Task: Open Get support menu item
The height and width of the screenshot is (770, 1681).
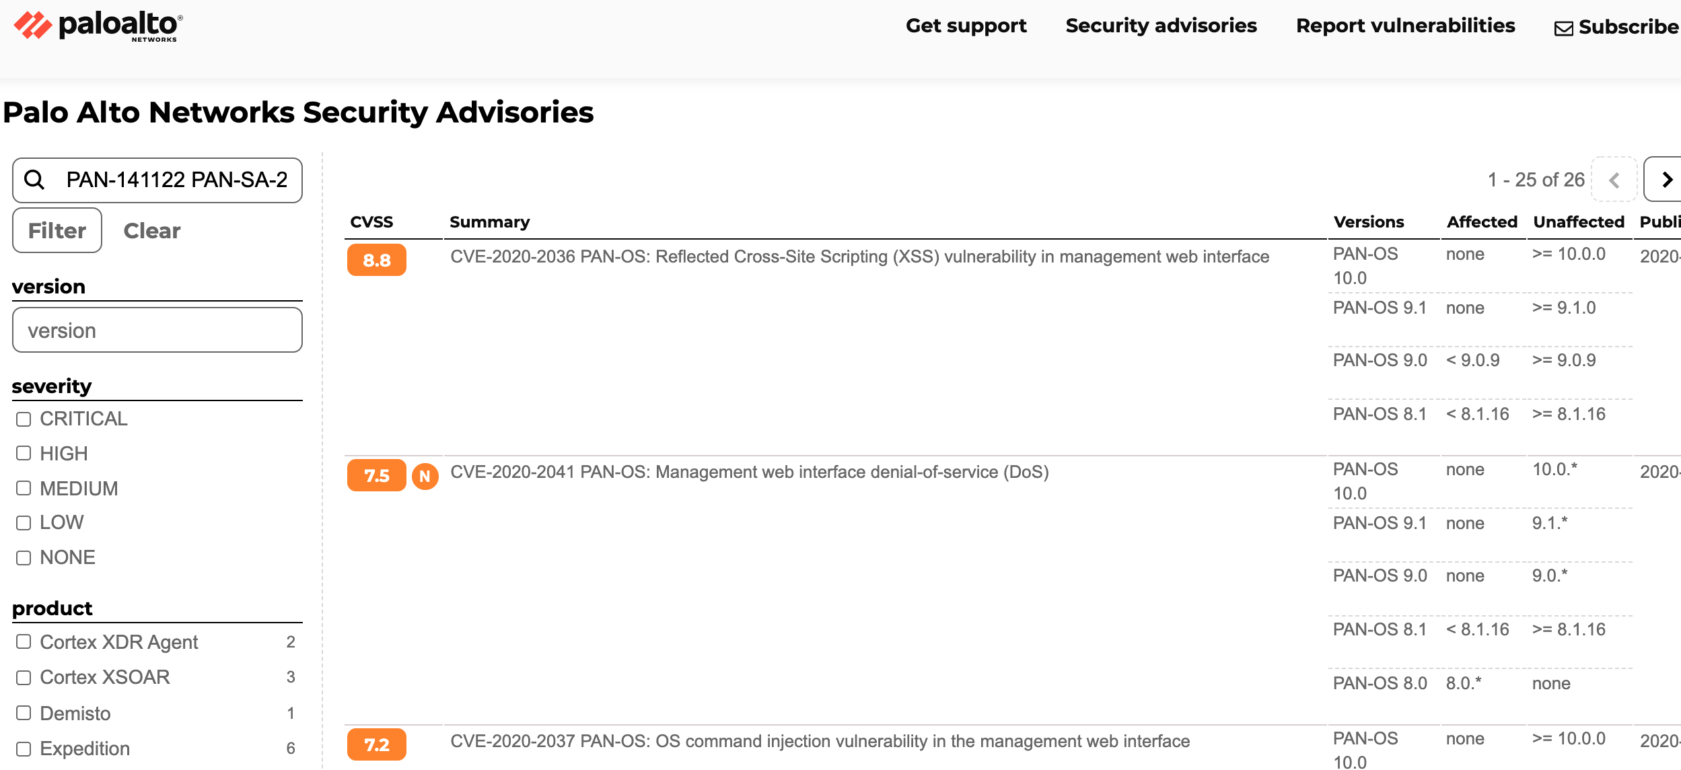Action: 966,26
